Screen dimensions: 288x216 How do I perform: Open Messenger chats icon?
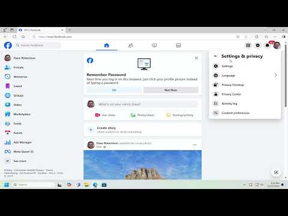click(x=258, y=46)
